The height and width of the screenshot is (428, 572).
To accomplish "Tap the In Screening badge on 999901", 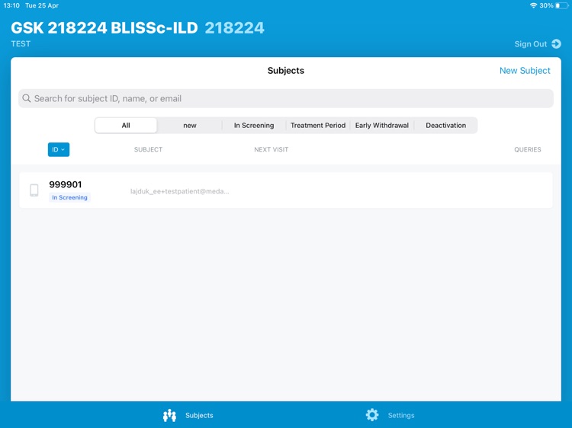I will pyautogui.click(x=69, y=197).
